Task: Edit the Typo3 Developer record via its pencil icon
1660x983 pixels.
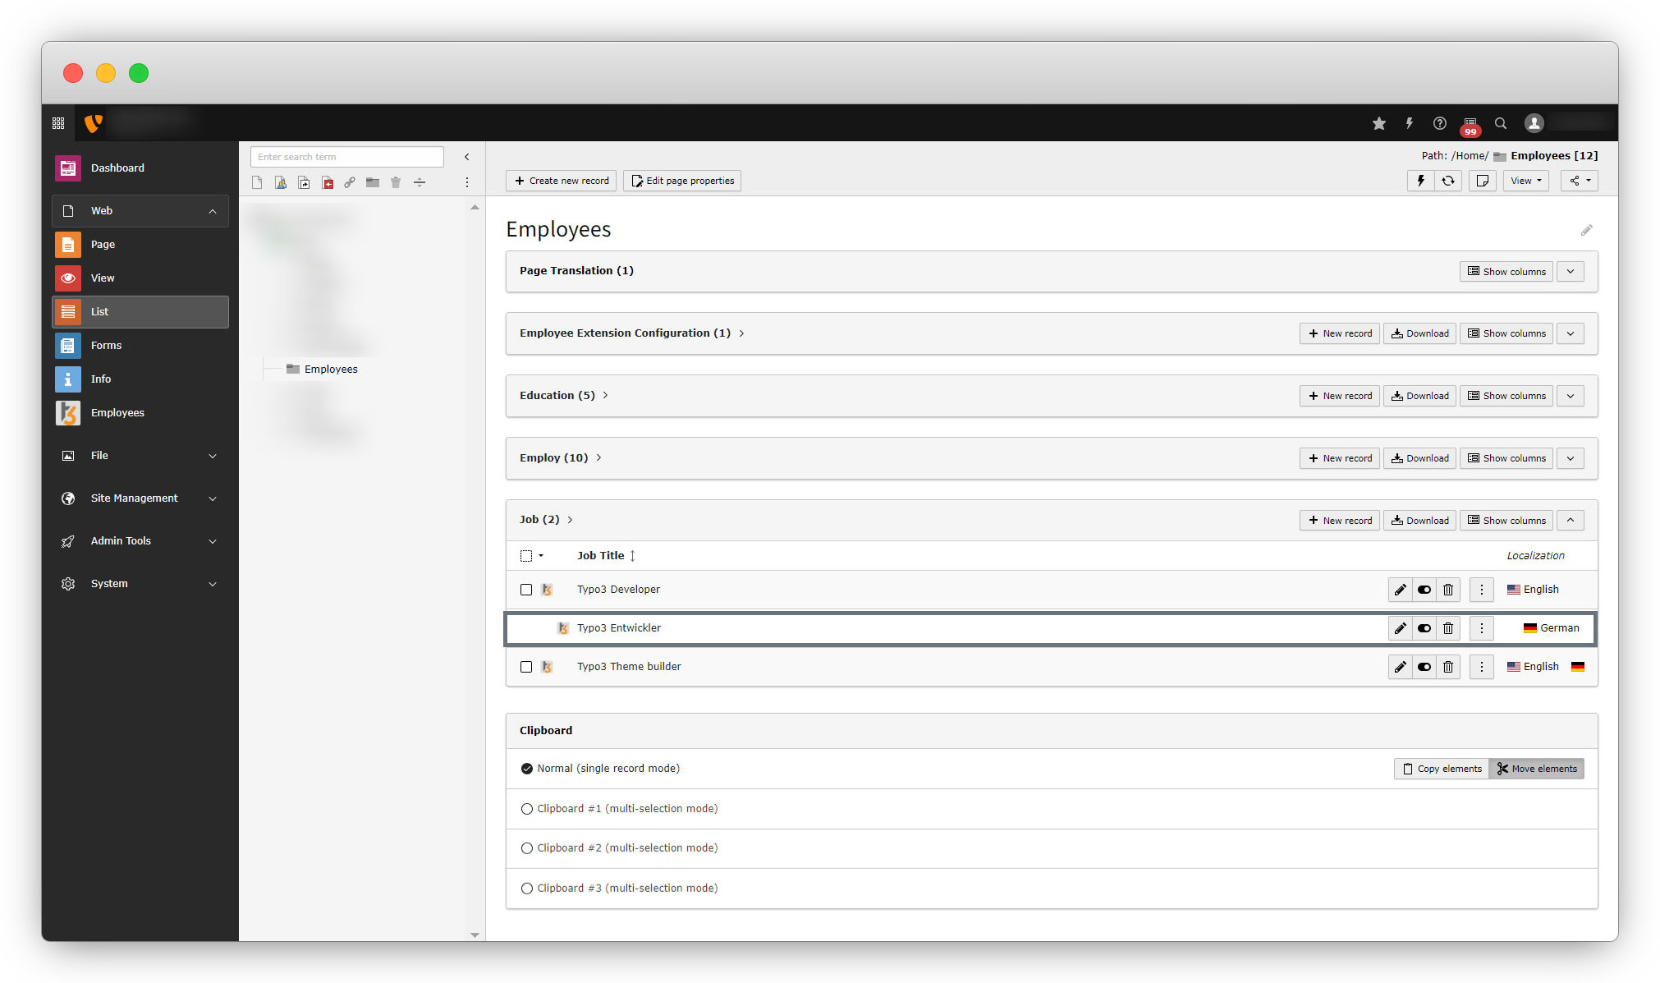Action: pyautogui.click(x=1401, y=590)
